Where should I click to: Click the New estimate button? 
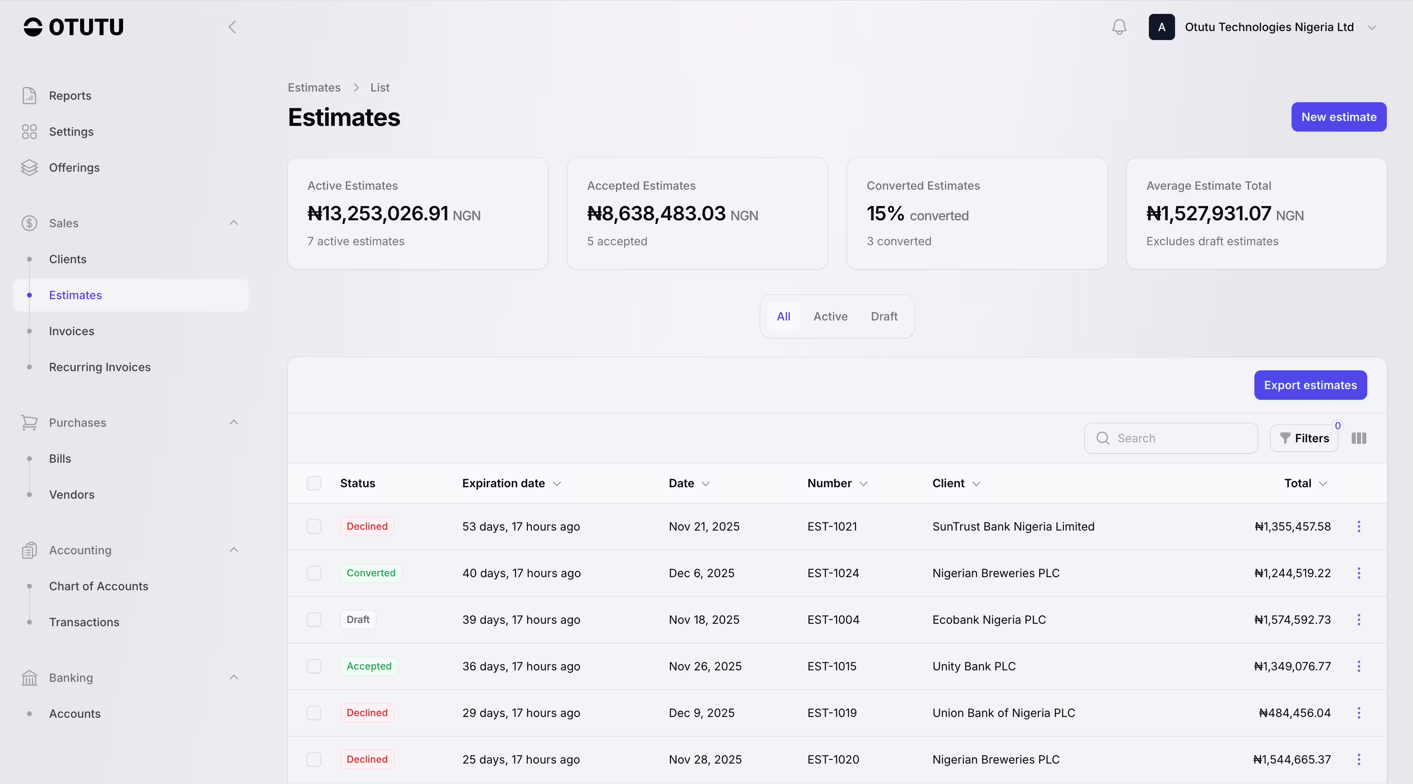(1339, 117)
